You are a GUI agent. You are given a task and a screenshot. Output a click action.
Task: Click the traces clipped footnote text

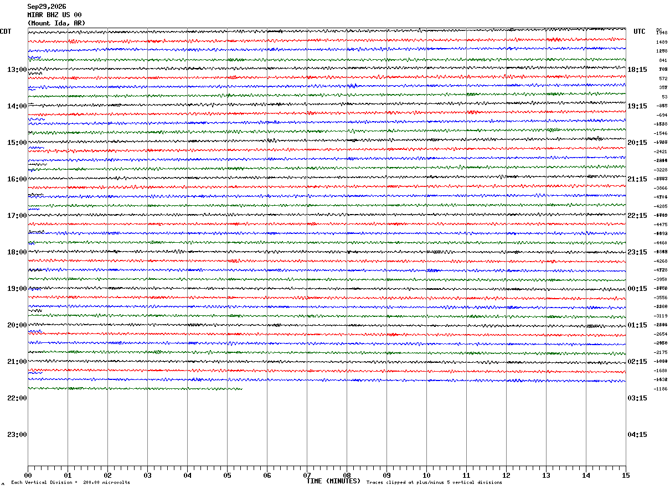[434, 482]
